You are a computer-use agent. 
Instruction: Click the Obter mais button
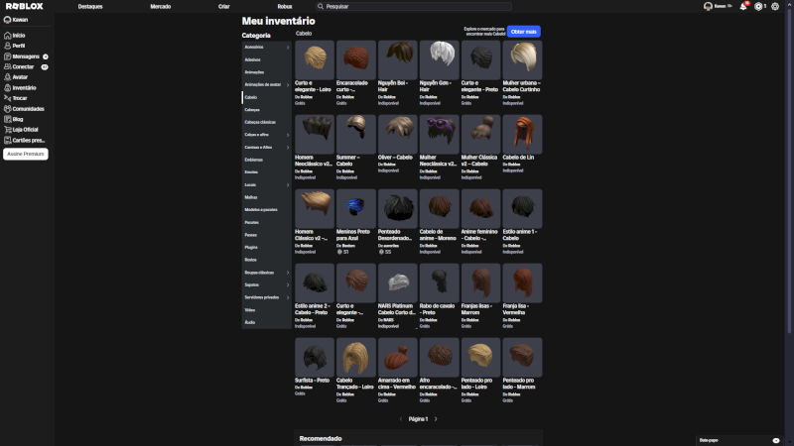(523, 32)
